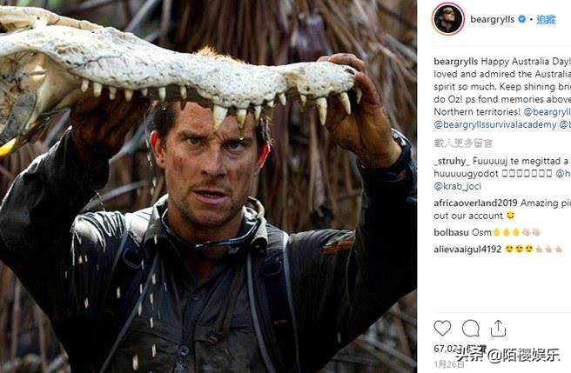Expand 載入更多留言 to load more comments
The image size is (571, 373).
(463, 143)
